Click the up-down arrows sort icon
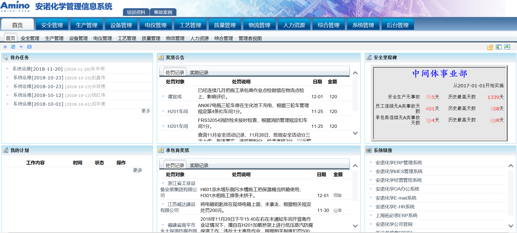517x233 pixels. pyautogui.click(x=13, y=47)
